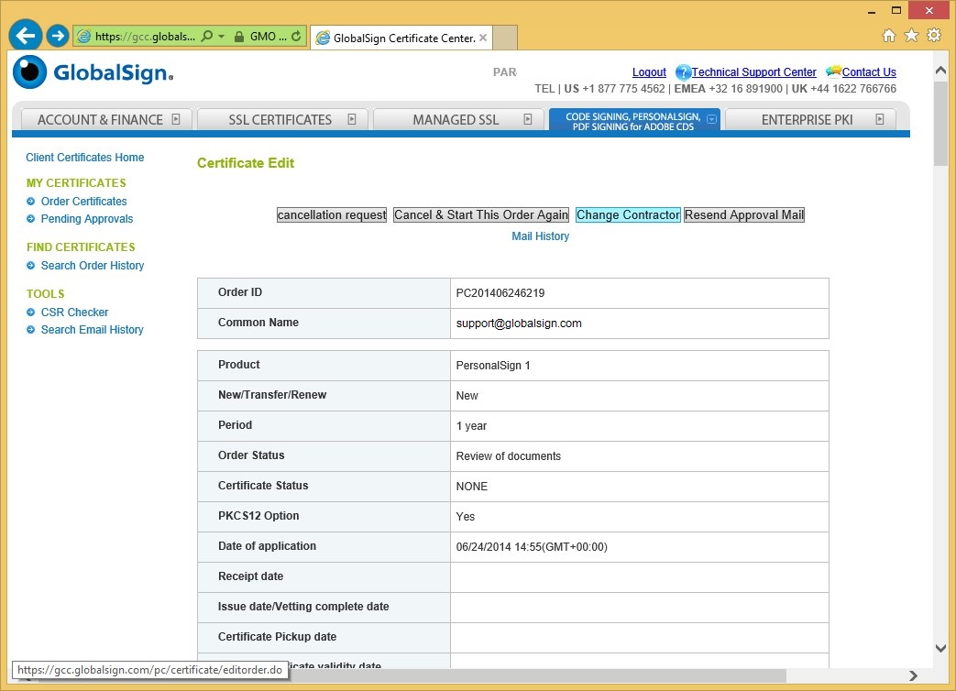Viewport: 956px width, 691px height.
Task: Click the browser forward arrow button
Action: (x=58, y=36)
